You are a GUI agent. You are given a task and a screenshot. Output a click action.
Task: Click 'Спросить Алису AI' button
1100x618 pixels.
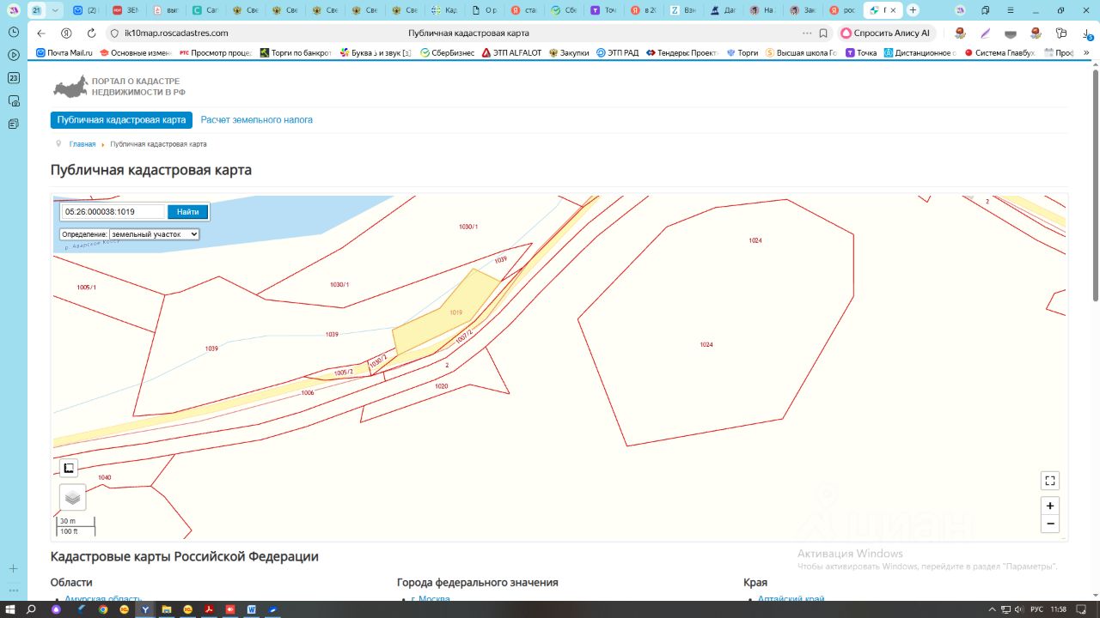(886, 33)
